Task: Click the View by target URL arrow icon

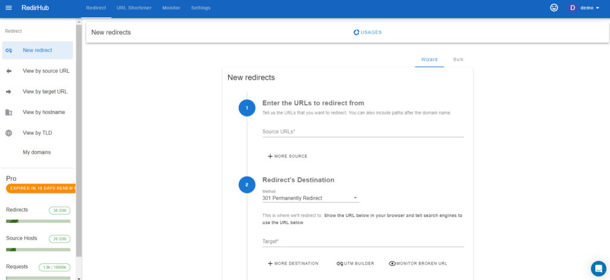Action: [9, 92]
